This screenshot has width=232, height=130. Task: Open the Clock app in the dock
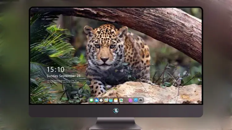click(x=101, y=100)
